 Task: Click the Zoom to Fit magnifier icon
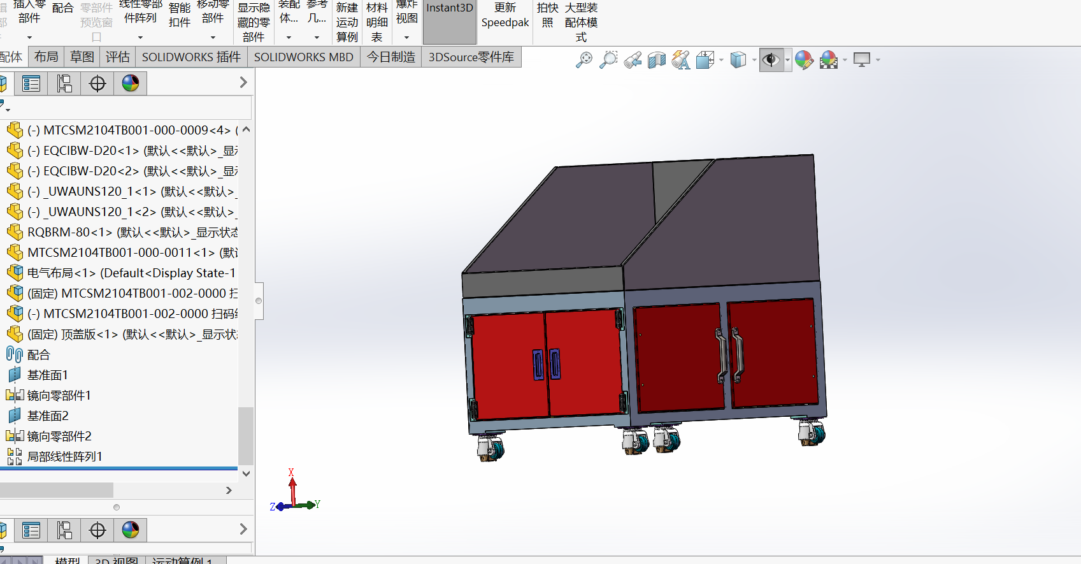[x=583, y=60]
